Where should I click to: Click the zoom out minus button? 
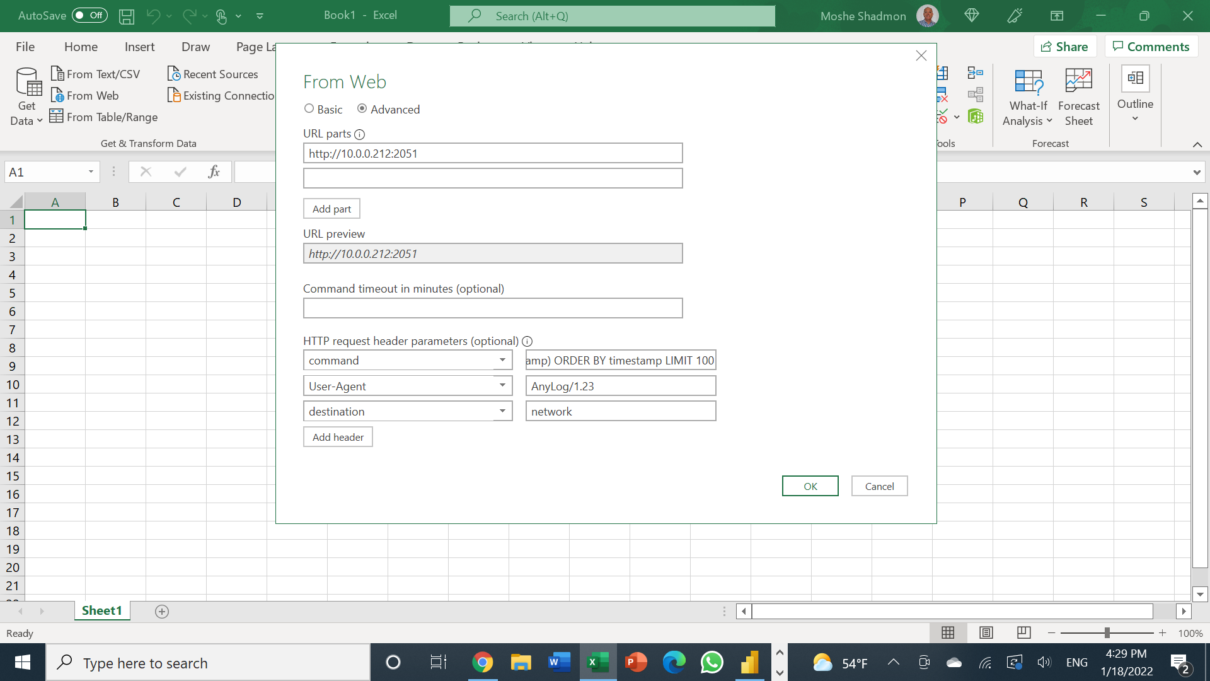pyautogui.click(x=1051, y=632)
